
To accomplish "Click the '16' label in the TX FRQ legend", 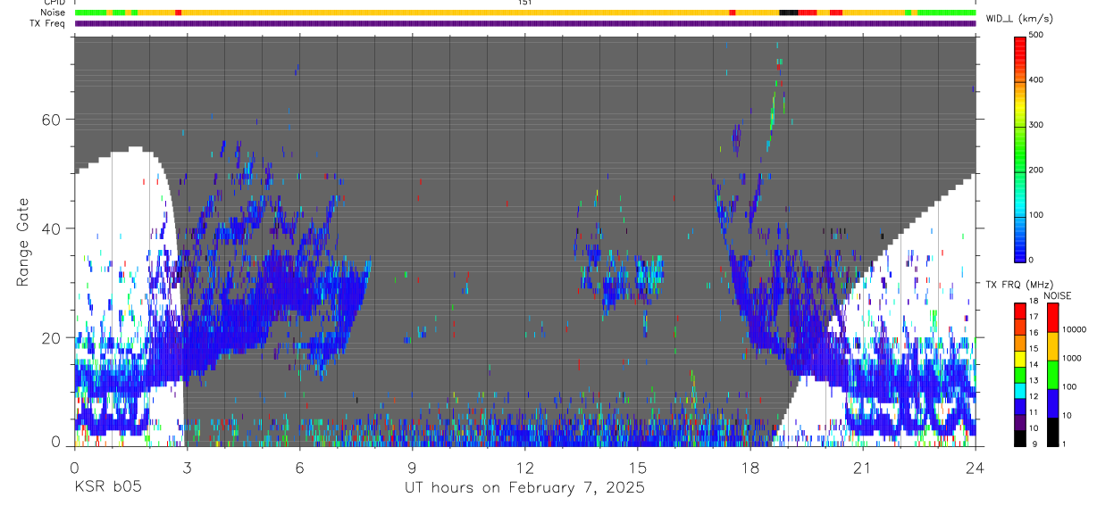I will pos(1034,333).
